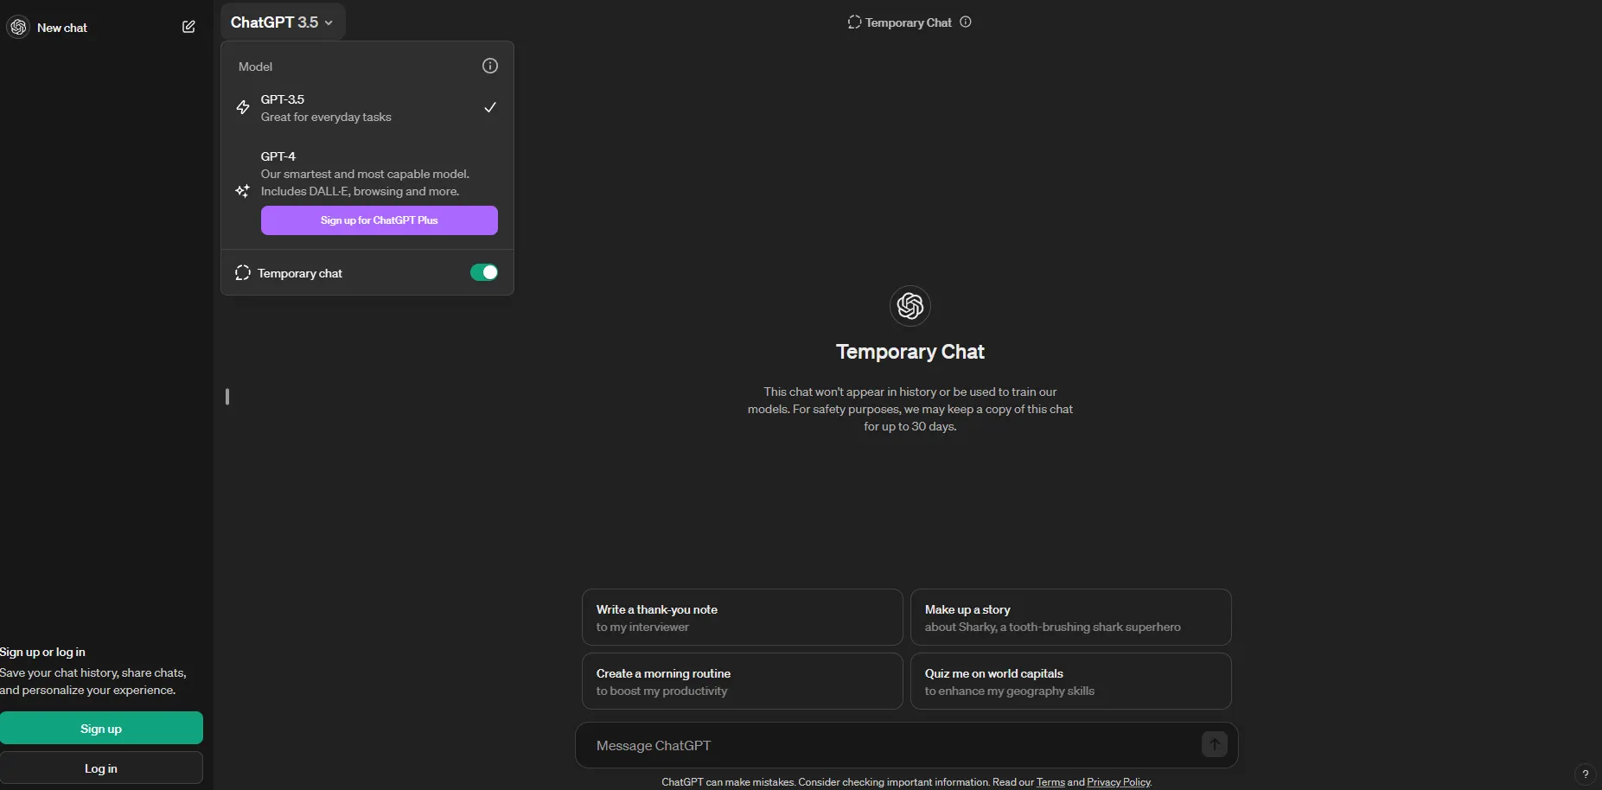Click Sign up for ChatGPT Plus
This screenshot has width=1602, height=790.
[x=379, y=220]
